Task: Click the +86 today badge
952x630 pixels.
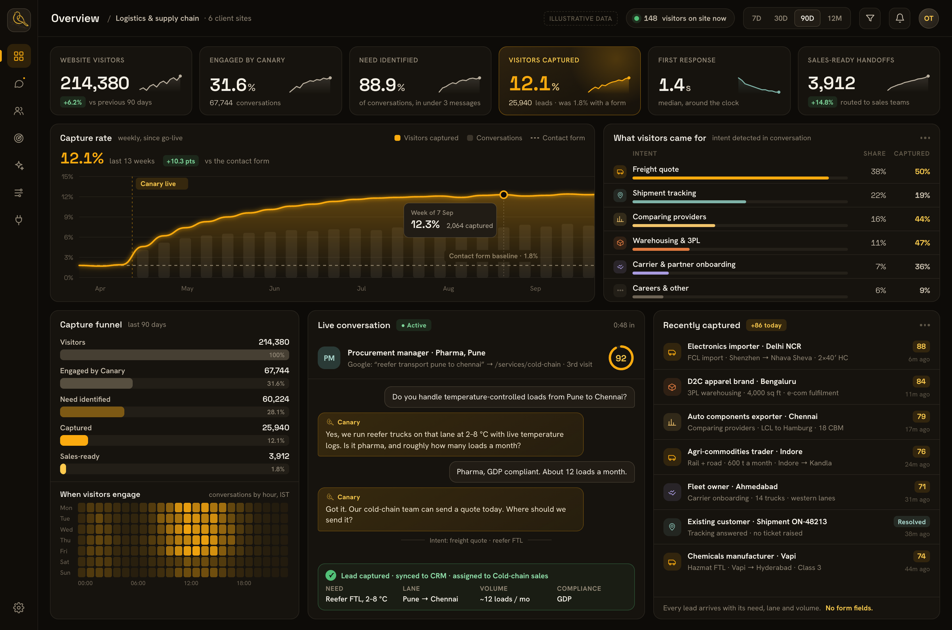Action: point(766,325)
